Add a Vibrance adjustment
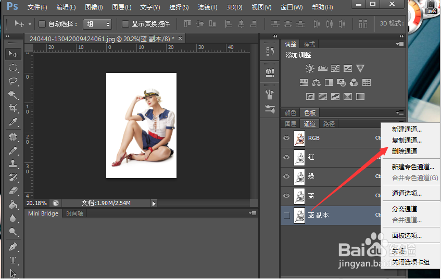Screen dimensions: 441x279 point(360,68)
